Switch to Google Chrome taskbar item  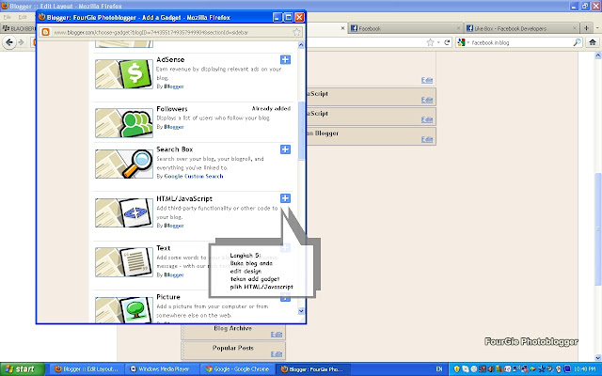238,369
